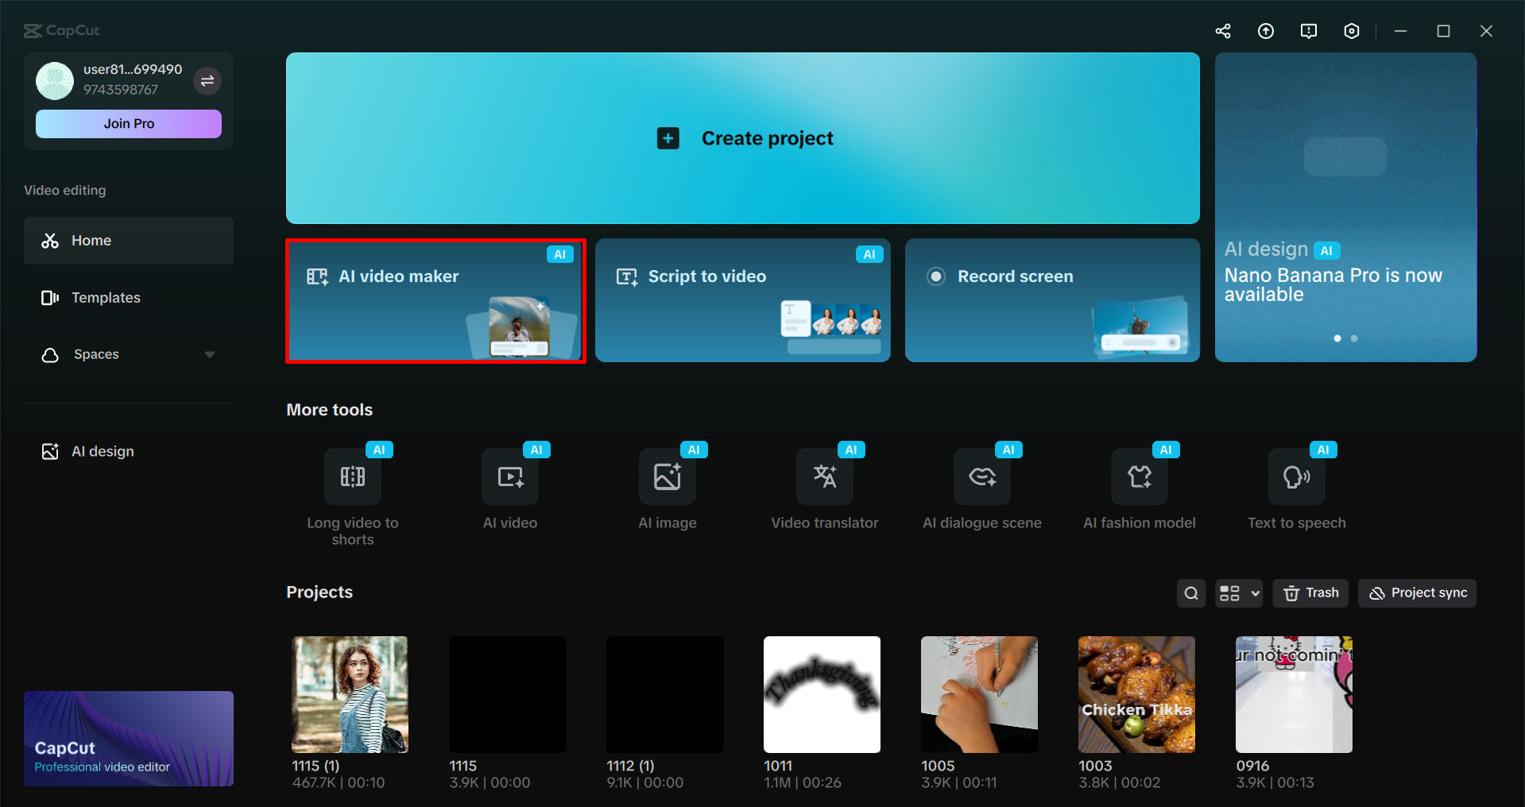This screenshot has height=807, width=1525.
Task: Open the project view layout dropdown
Action: pyautogui.click(x=1239, y=593)
